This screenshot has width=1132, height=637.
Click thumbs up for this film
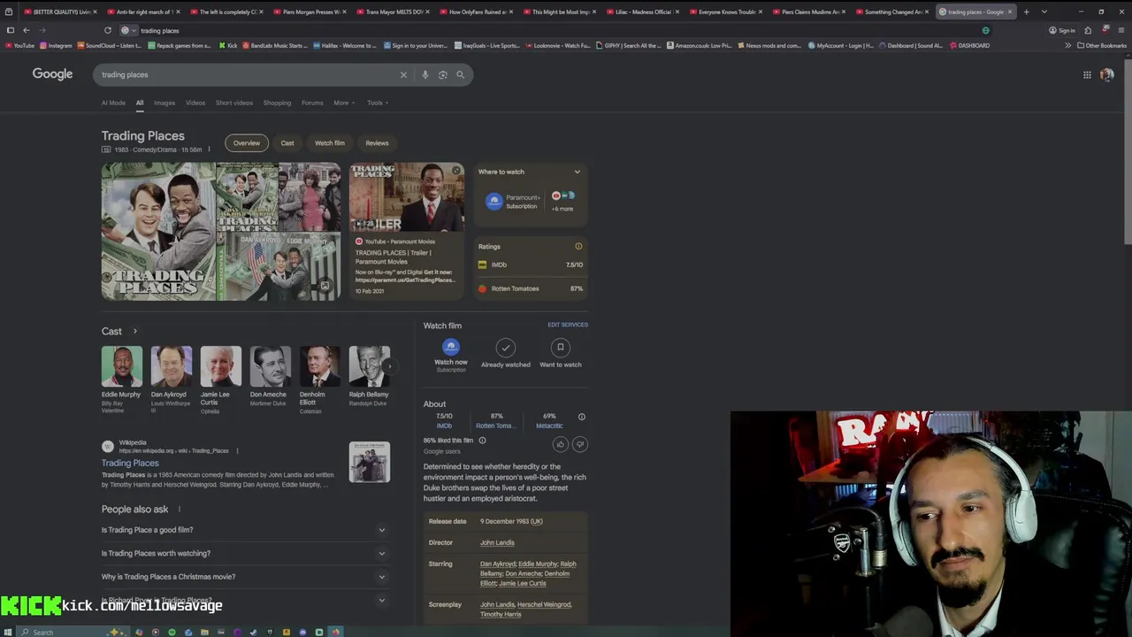[561, 444]
